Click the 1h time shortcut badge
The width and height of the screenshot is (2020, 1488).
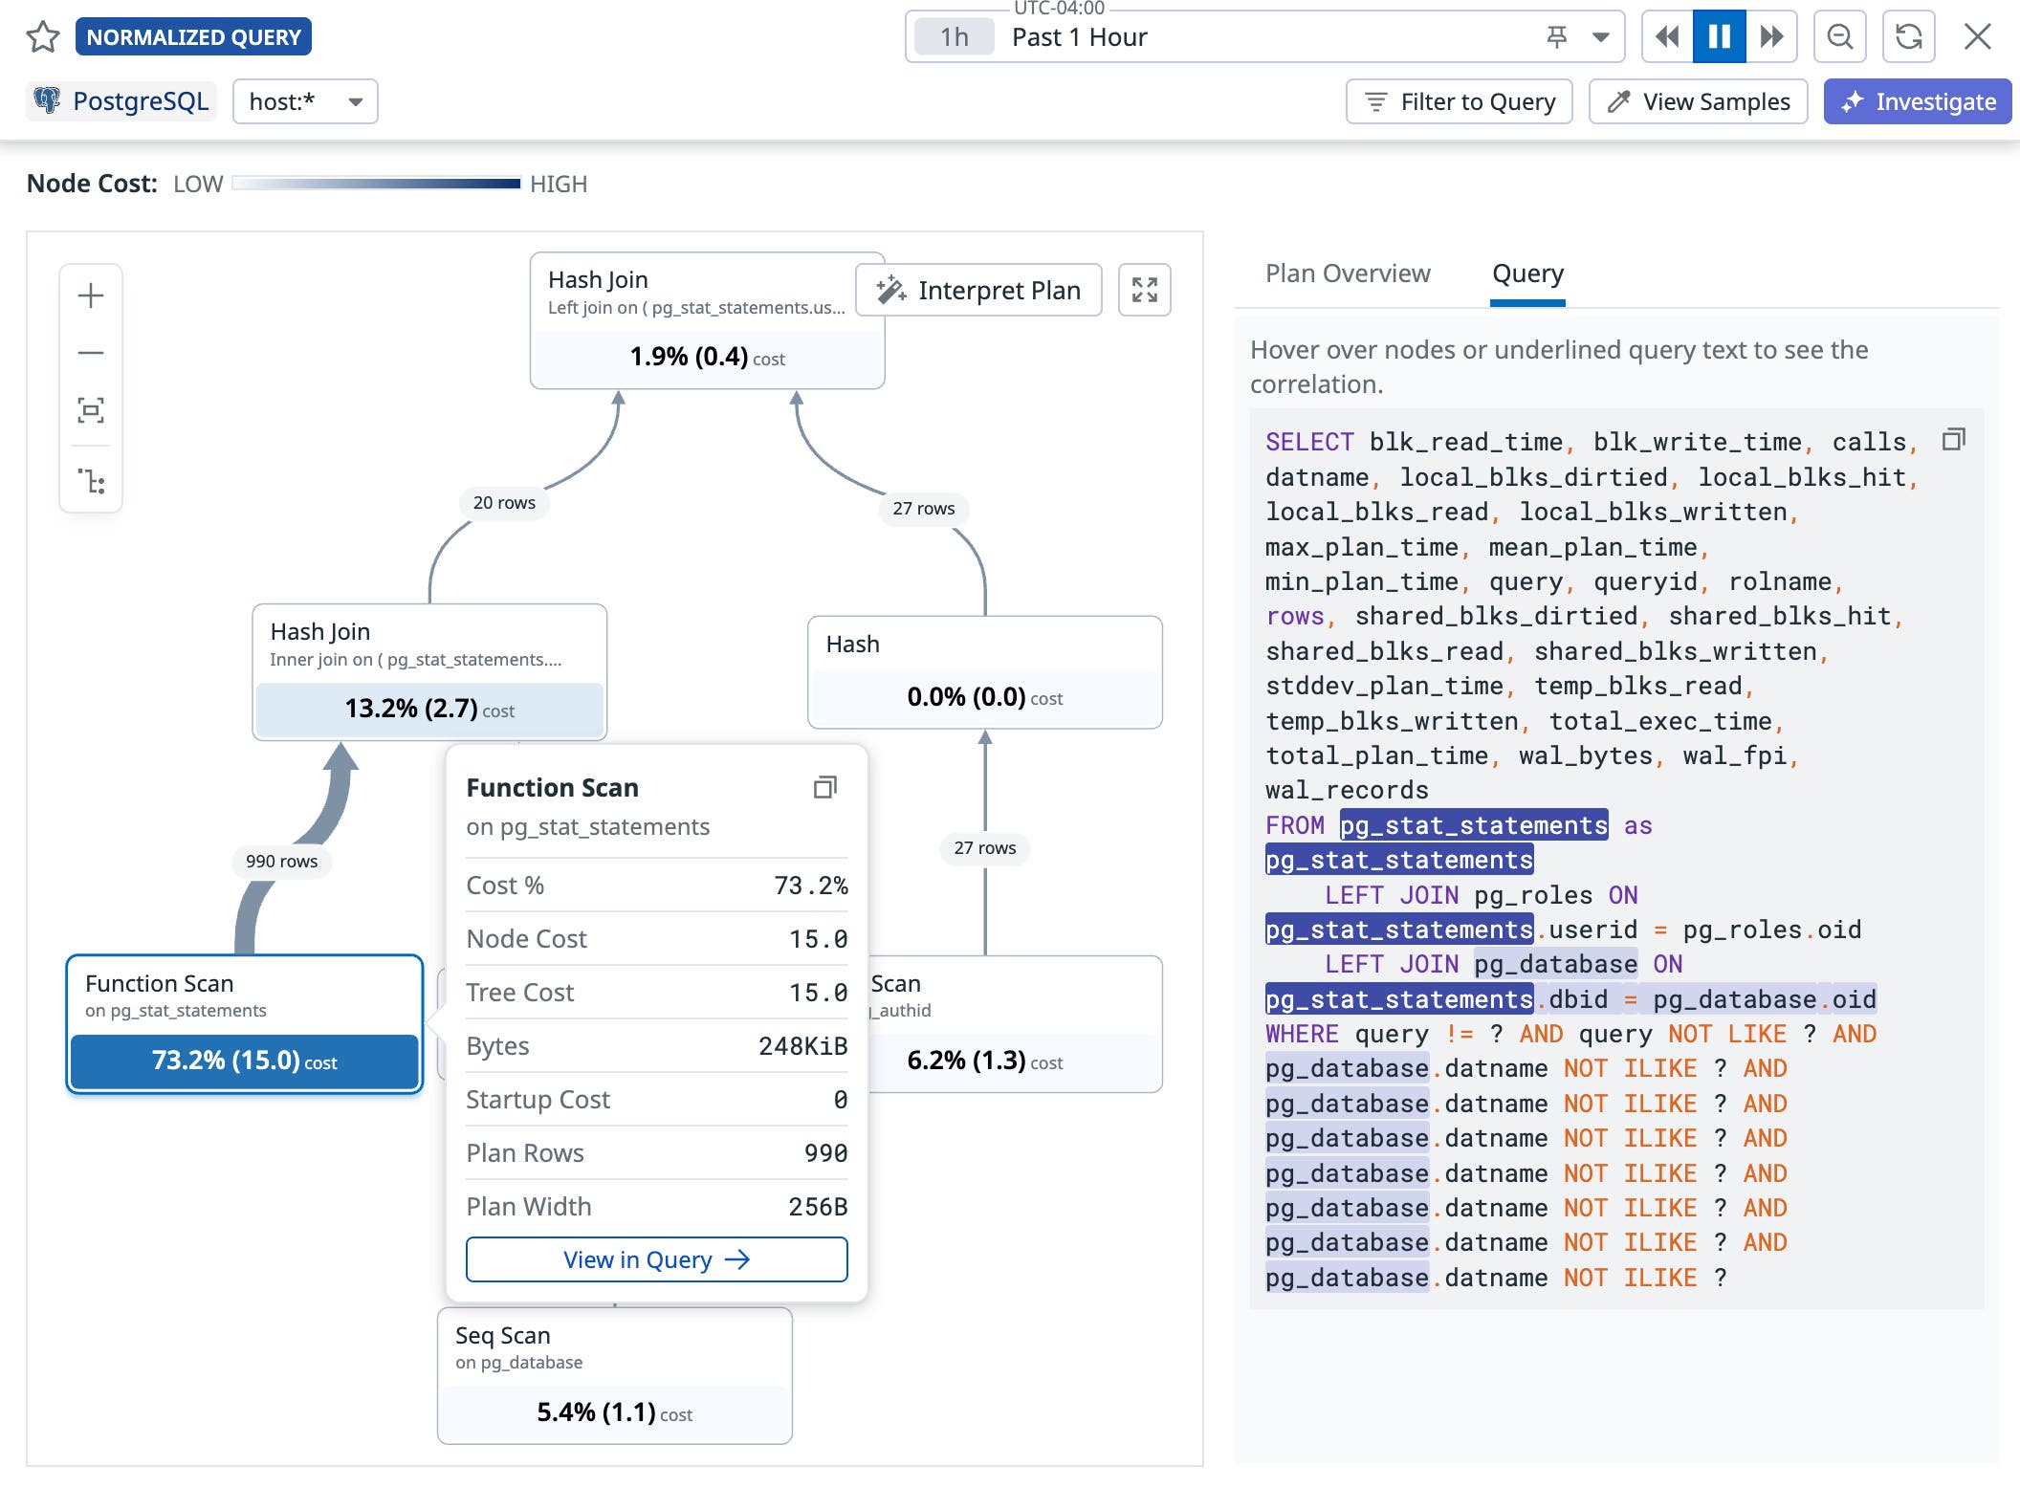[x=954, y=37]
